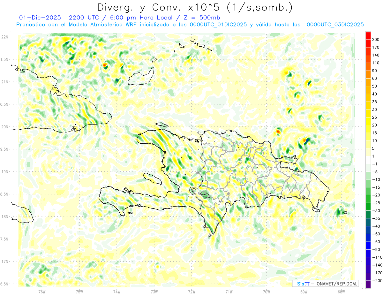Click the orange colorbar segment between 60 and 90

[368, 74]
